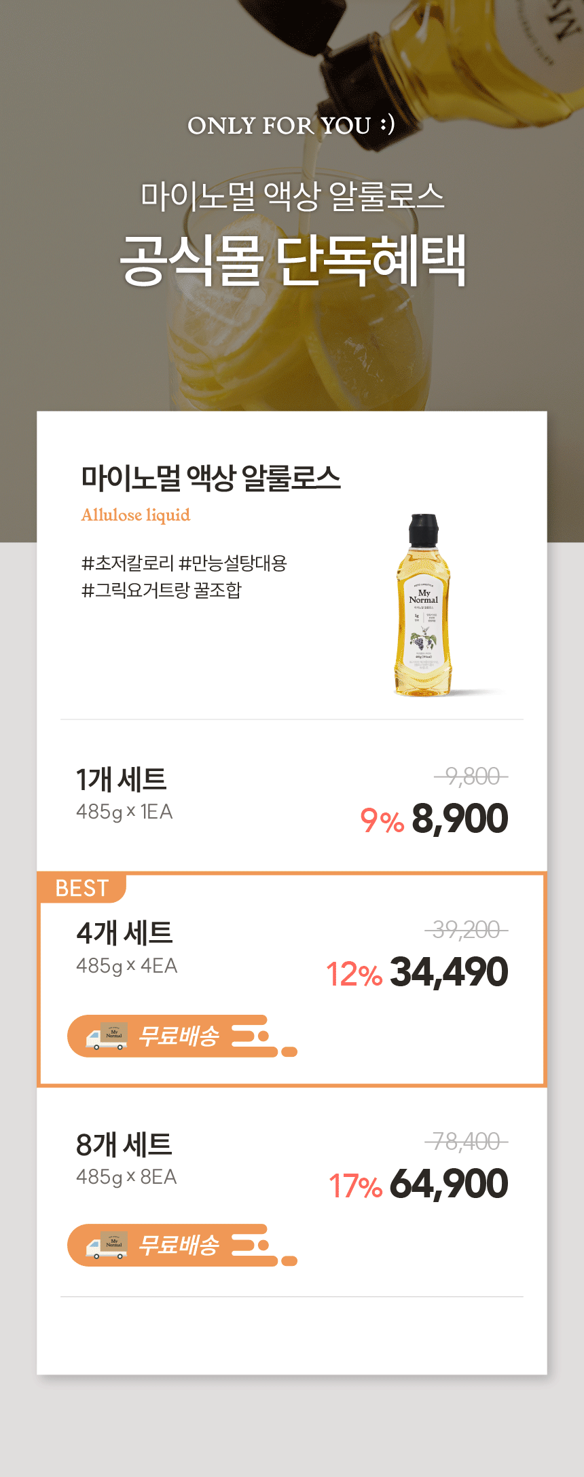Click the crossed-out 39,200 original price
Image resolution: width=584 pixels, height=1477 pixels.
467,930
